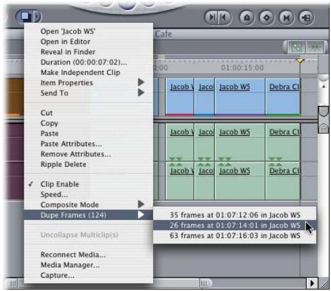Click the Add Marker button

pos(246,17)
